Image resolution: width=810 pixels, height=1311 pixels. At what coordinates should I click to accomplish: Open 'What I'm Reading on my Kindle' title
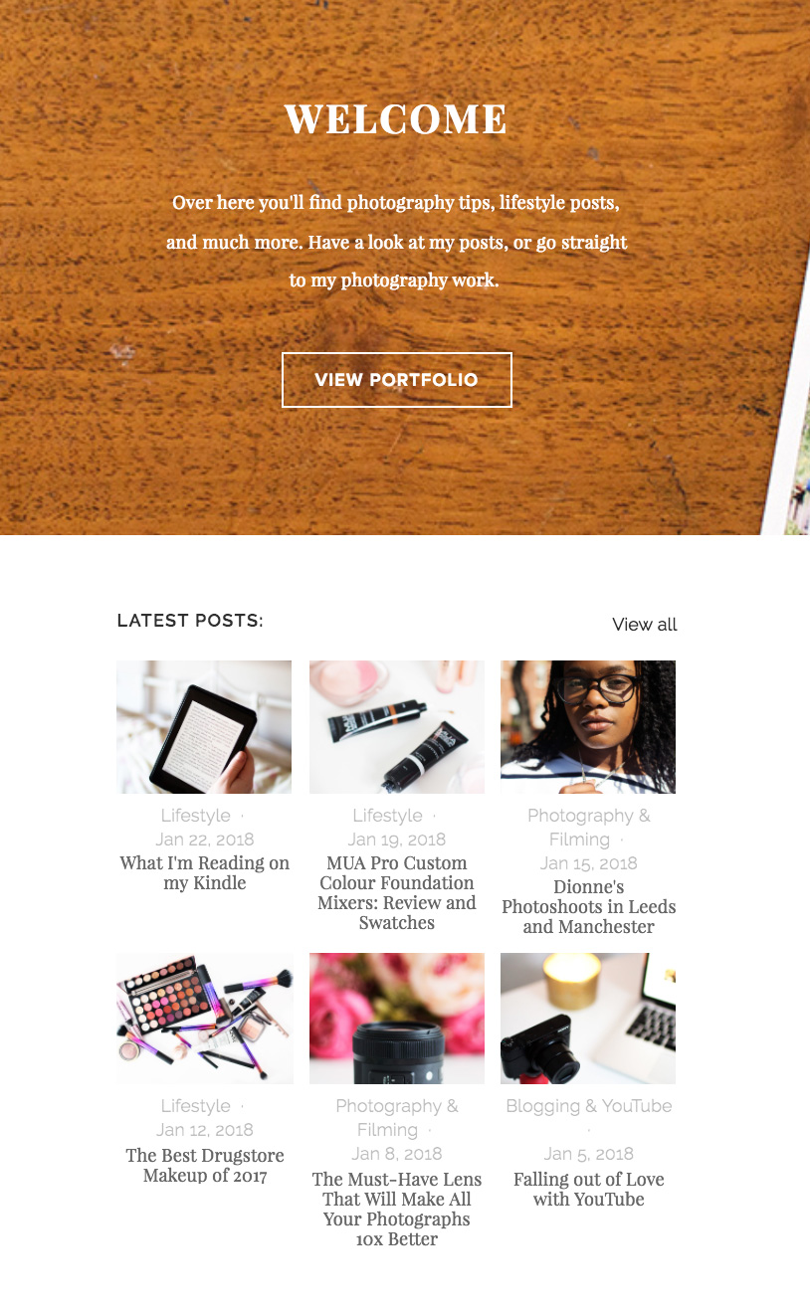[x=204, y=873]
